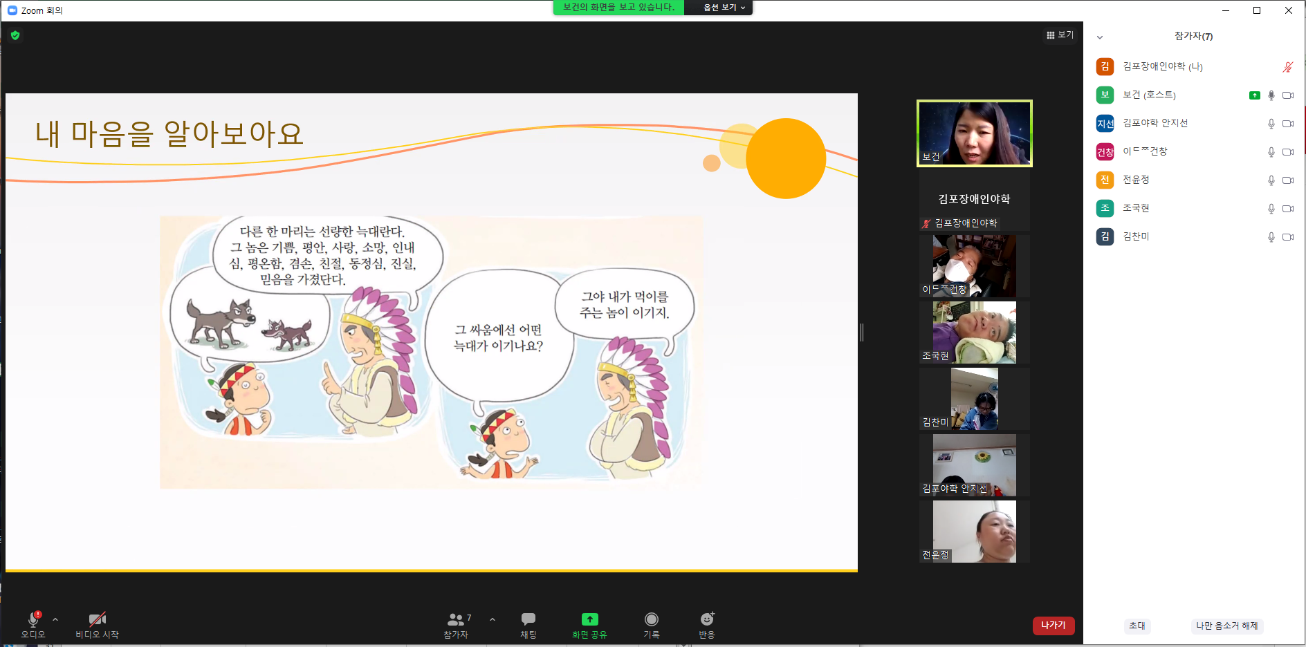The width and height of the screenshot is (1306, 647).
Task: Click the divider handle between the slide and the video strip
Action: [x=862, y=332]
